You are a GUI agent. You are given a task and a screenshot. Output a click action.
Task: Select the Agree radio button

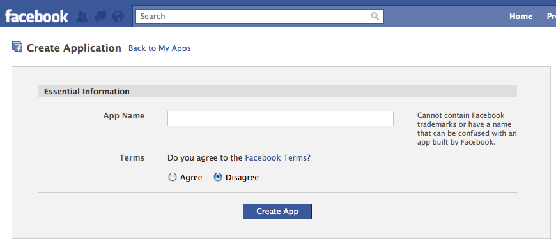pos(173,177)
